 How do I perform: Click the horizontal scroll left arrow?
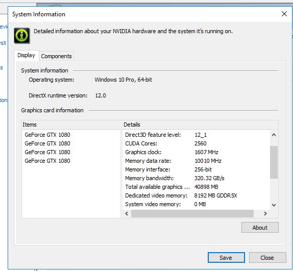pyautogui.click(x=127, y=213)
